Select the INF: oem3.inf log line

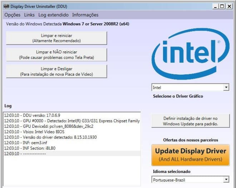pos(72,142)
